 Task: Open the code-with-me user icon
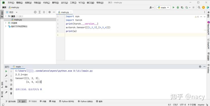click(150, 8)
